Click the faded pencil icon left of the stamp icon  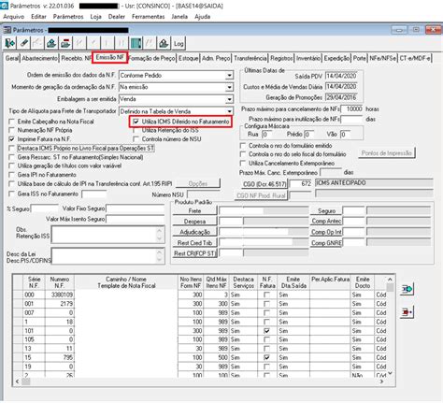click(x=150, y=43)
